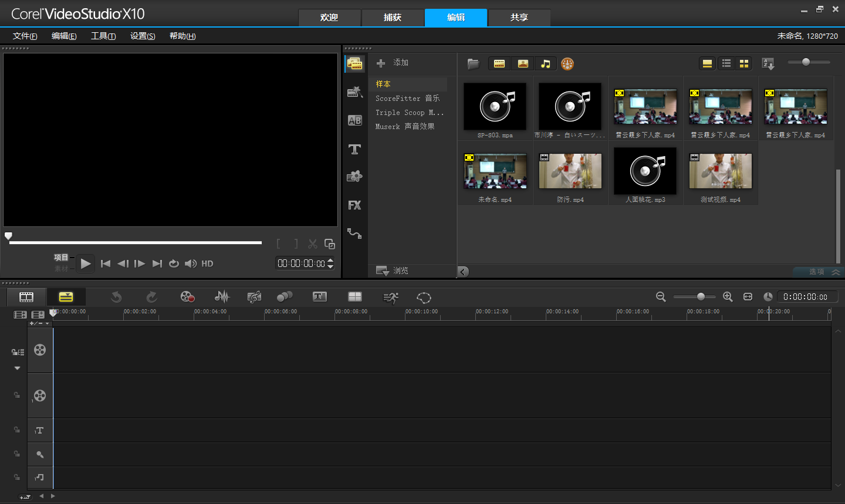Select ScoreFitter 音乐 library entry
845x504 pixels.
(408, 98)
